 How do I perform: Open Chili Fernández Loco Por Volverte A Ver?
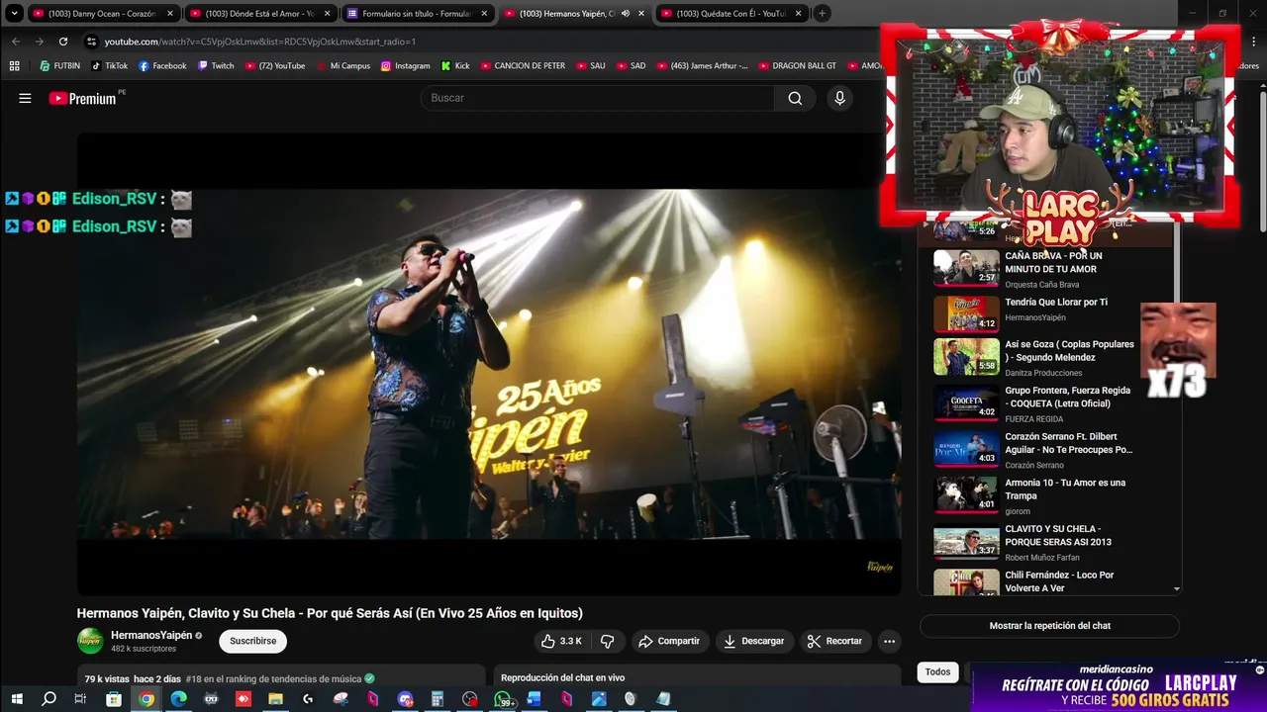pyautogui.click(x=1059, y=581)
